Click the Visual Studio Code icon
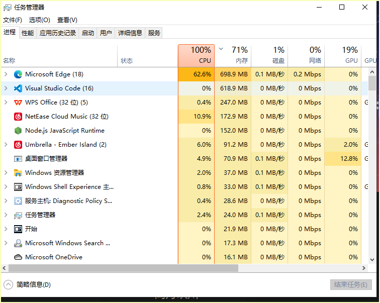The width and height of the screenshot is (380, 303). (x=18, y=88)
